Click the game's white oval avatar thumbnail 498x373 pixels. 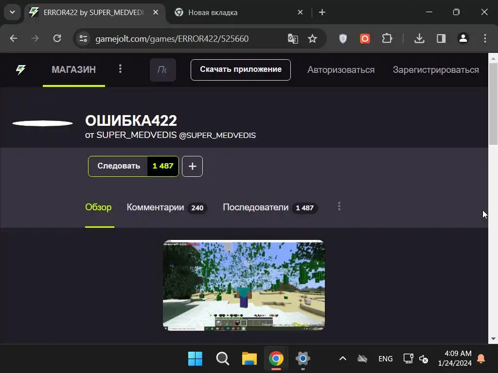43,123
